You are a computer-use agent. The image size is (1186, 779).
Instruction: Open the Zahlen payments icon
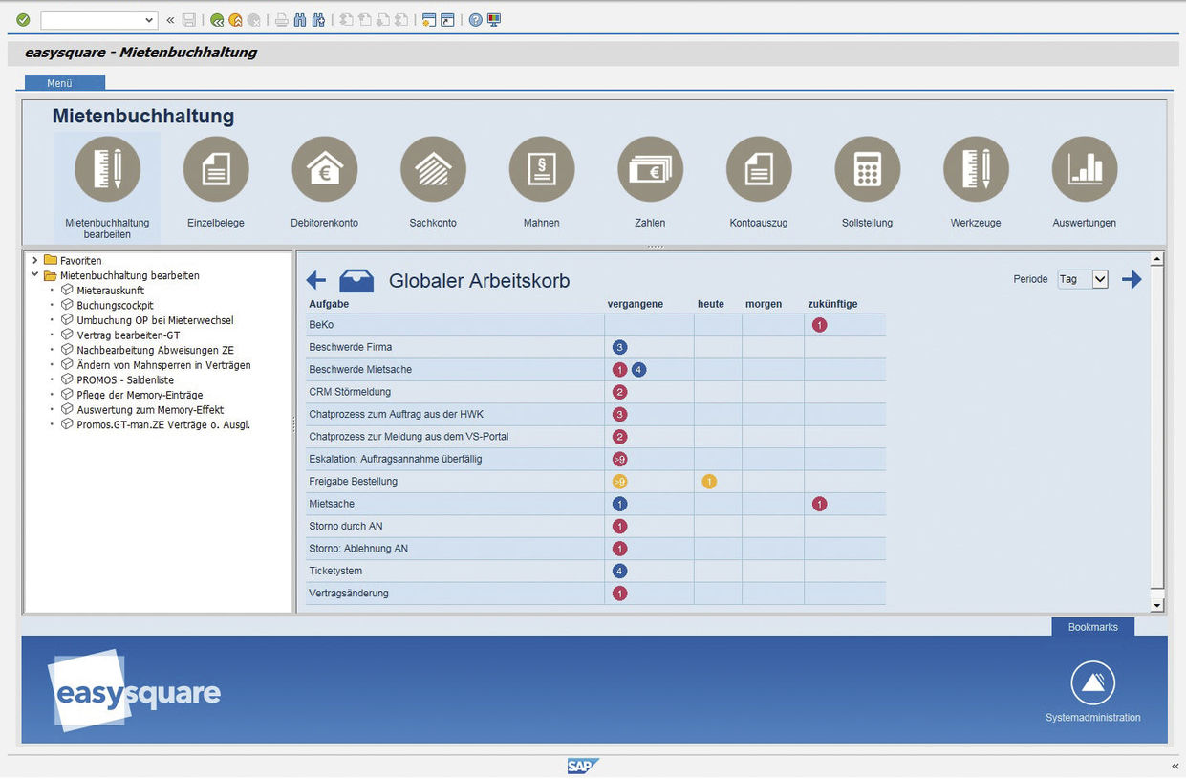(650, 170)
